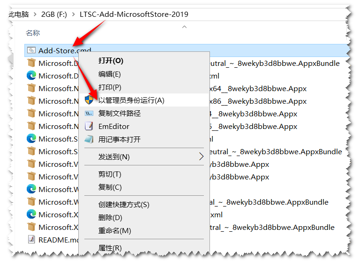The width and height of the screenshot is (359, 264).
Task: Click the EmEditor notepad-and-pen icon
Action: coord(89,126)
